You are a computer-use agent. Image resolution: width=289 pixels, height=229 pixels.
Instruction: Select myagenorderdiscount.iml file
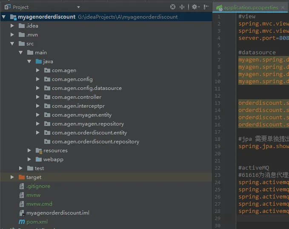coord(57,213)
